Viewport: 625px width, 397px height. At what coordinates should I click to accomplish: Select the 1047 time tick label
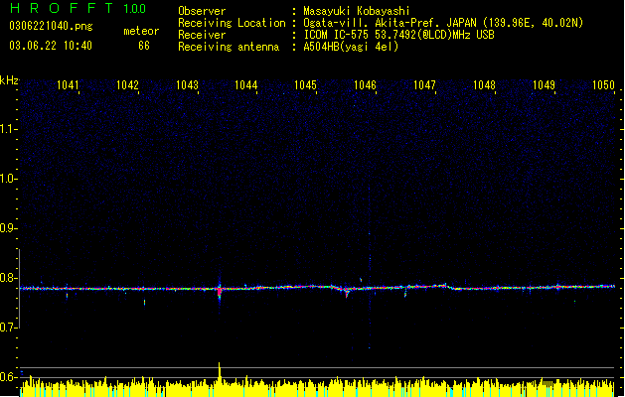coord(424,85)
